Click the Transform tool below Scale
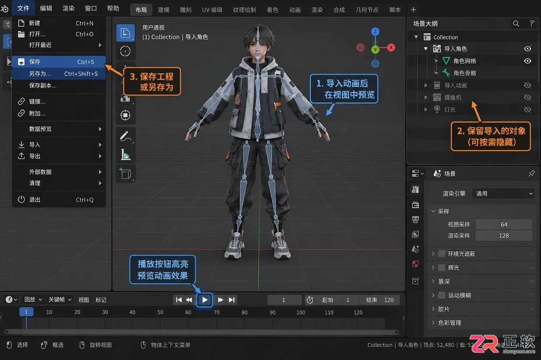The width and height of the screenshot is (541, 360). [125, 116]
